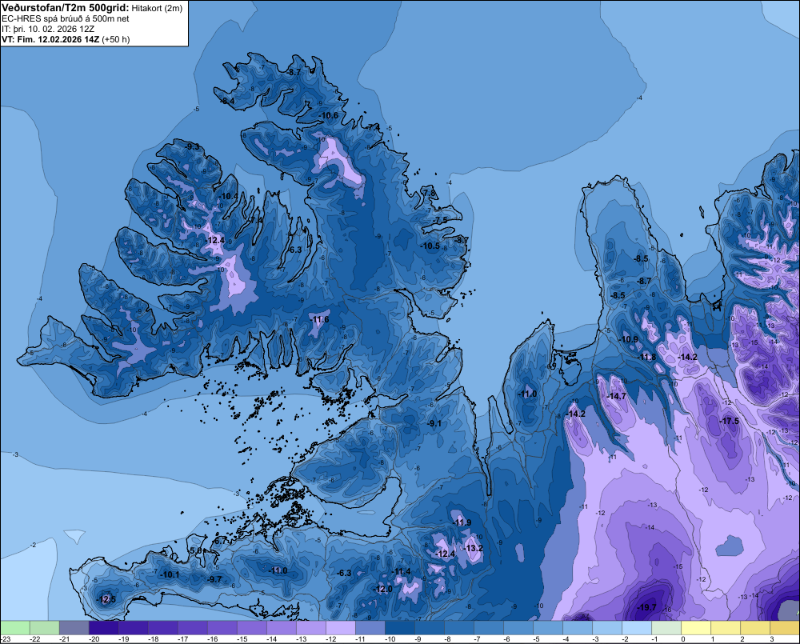Click the legend swatch above the -16 label
The image size is (800, 644).
point(222,628)
